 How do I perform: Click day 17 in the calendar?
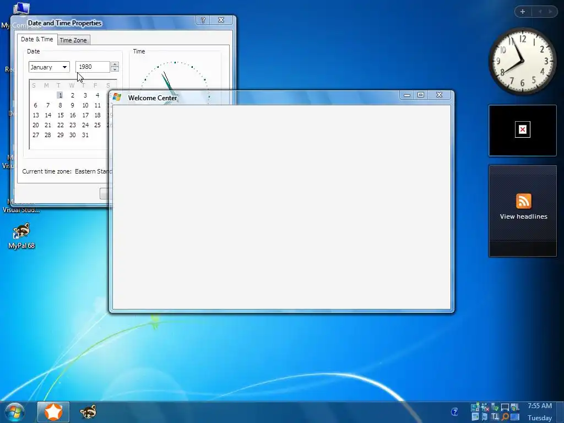pos(85,115)
